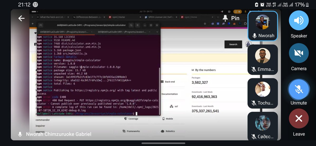
Task: Click the terminal command prompt line
Action: point(87,114)
